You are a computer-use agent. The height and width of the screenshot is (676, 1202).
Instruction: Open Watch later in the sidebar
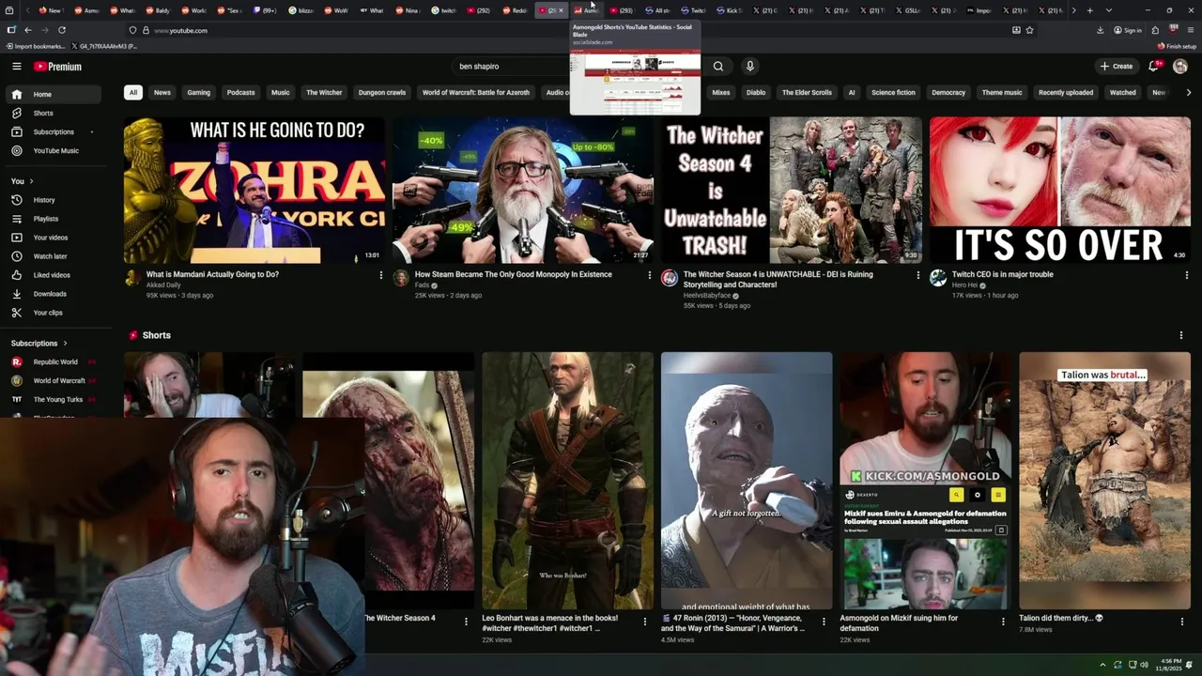[x=55, y=256]
